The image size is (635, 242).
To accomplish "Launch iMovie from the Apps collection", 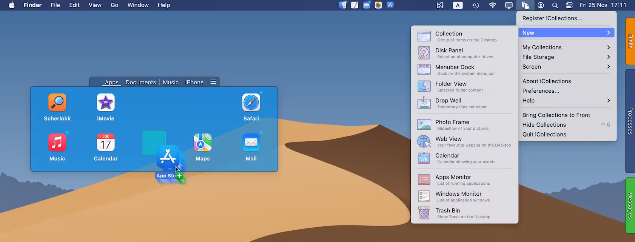I will coord(106,103).
